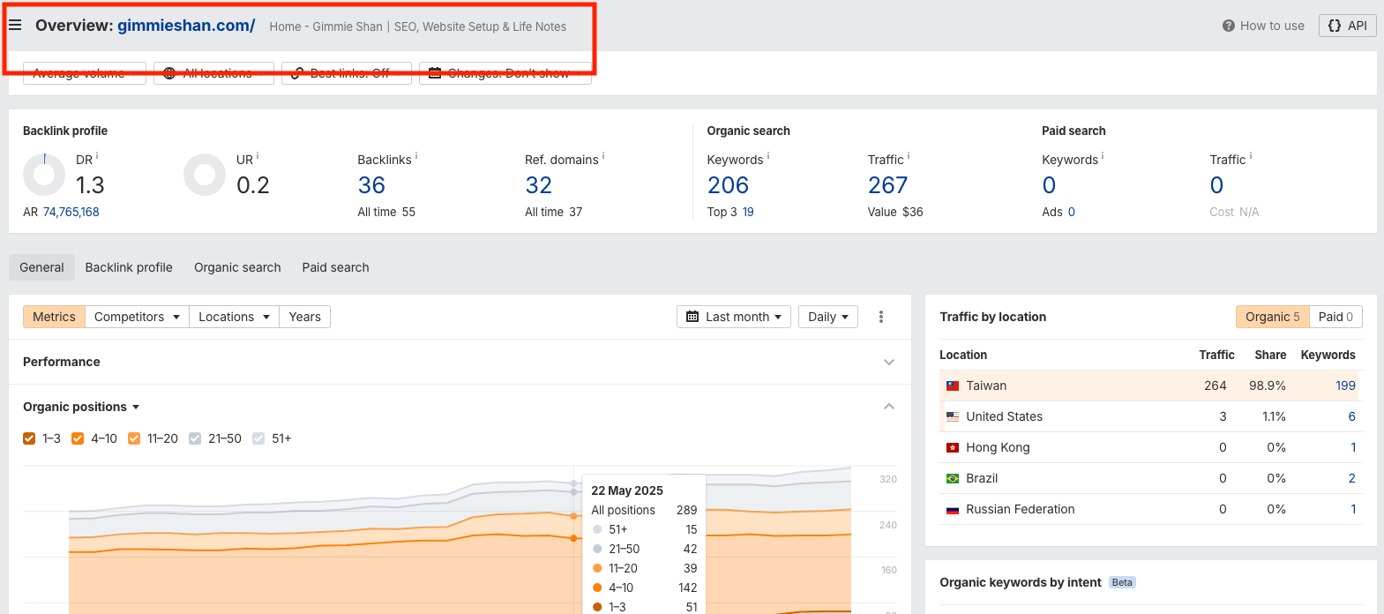Open the hamburger menu icon

tap(15, 26)
